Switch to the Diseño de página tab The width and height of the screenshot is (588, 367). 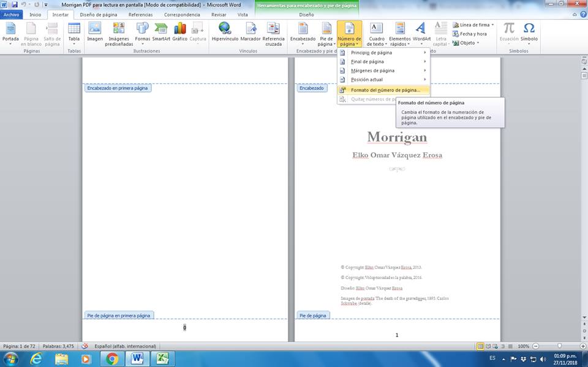pos(98,14)
